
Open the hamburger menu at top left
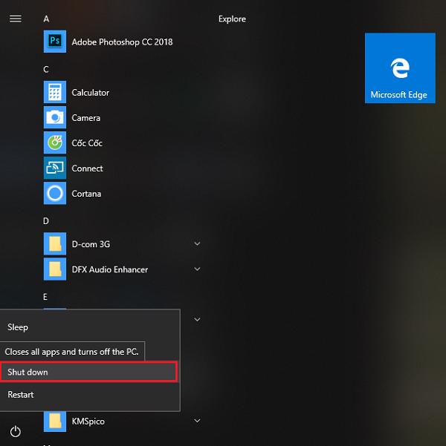[15, 19]
